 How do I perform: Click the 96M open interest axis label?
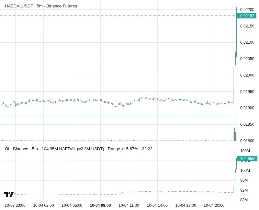click(x=244, y=180)
